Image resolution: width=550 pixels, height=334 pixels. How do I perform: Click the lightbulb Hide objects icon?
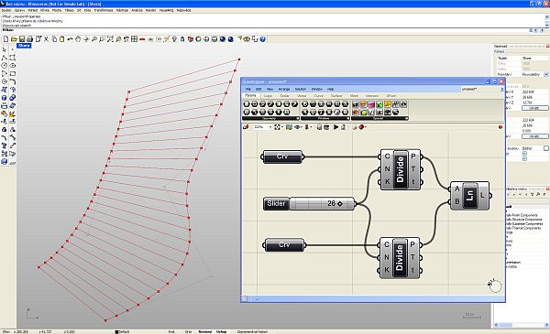point(174,39)
